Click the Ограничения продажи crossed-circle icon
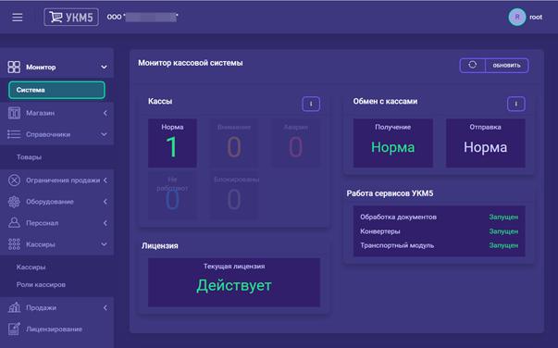This screenshot has height=348, width=558. (x=14, y=180)
